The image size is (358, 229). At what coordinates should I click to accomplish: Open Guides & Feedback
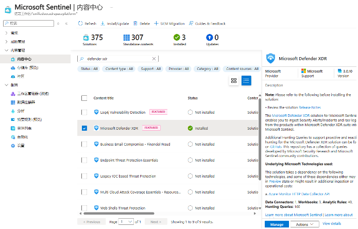tap(207, 24)
